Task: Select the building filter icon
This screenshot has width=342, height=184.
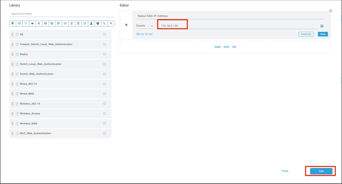Action: [78, 23]
